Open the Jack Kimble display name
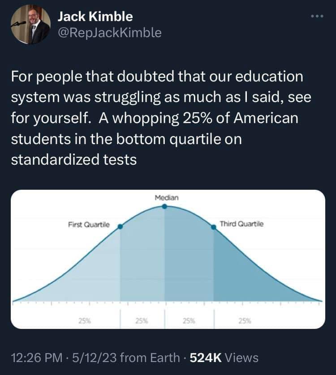This screenshot has height=375, width=336. pos(95,17)
